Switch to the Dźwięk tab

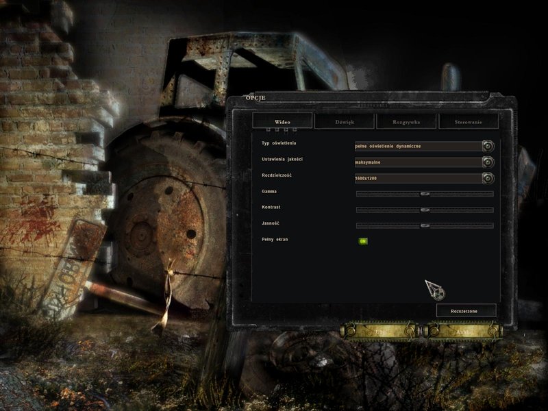(x=345, y=122)
